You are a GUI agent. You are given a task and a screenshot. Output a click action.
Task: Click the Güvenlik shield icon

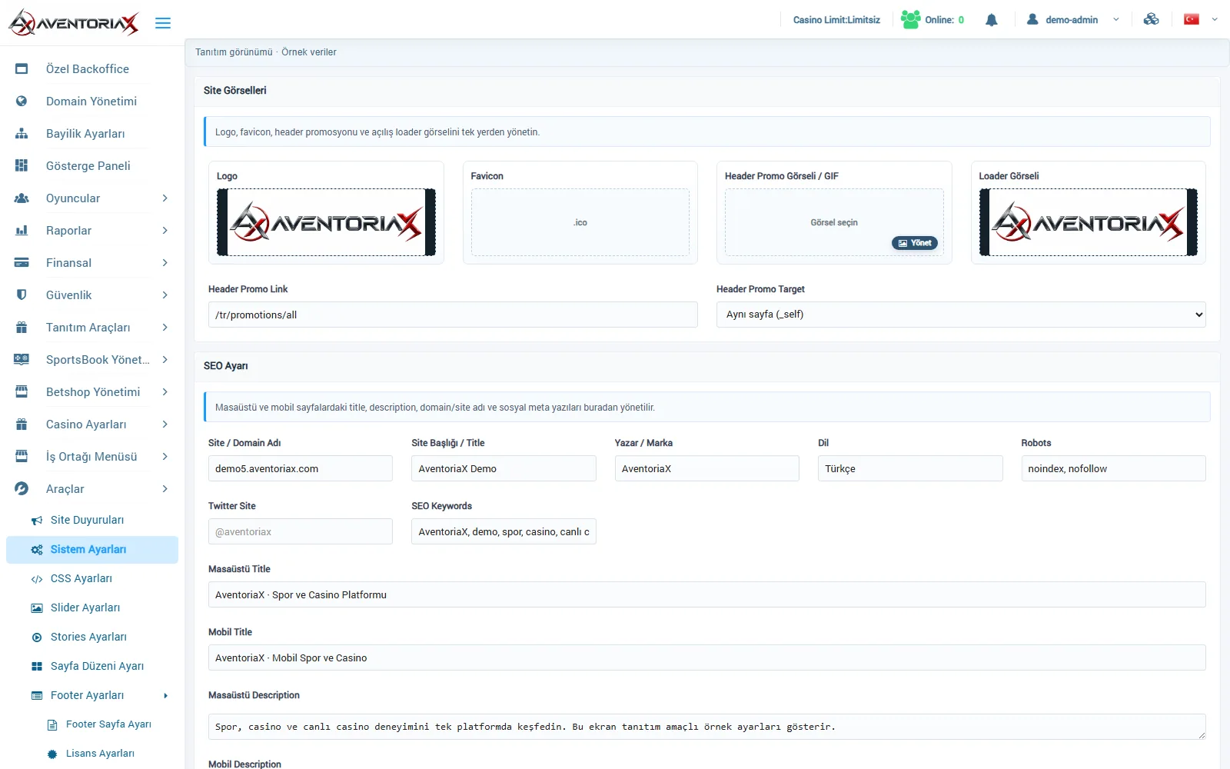pos(22,295)
